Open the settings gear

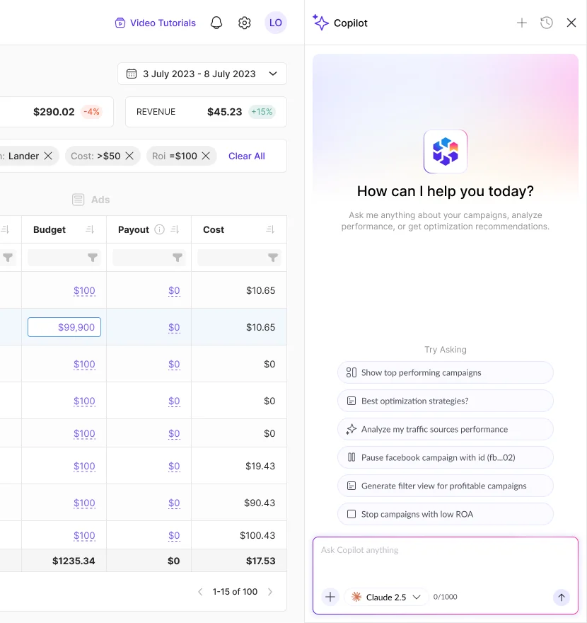[x=245, y=23]
